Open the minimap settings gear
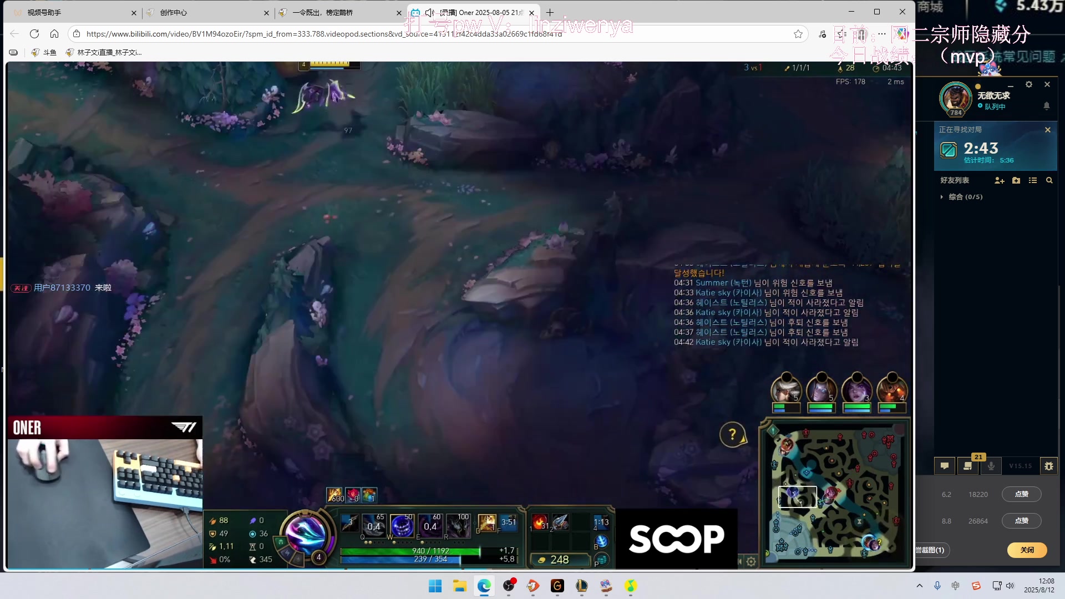Screen dimensions: 1065x599 click(751, 561)
